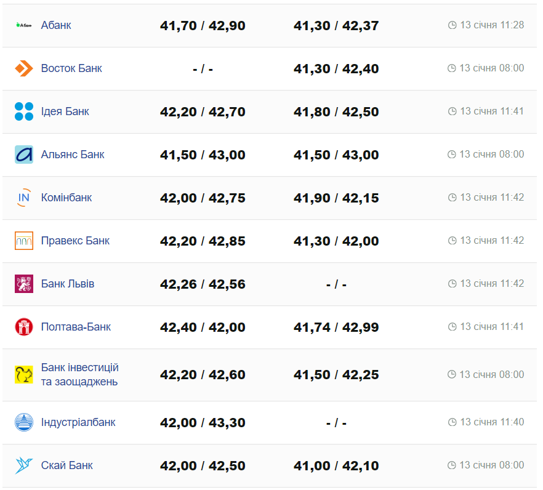
Task: Click the orange Восток Банк logo
Action: 24,68
